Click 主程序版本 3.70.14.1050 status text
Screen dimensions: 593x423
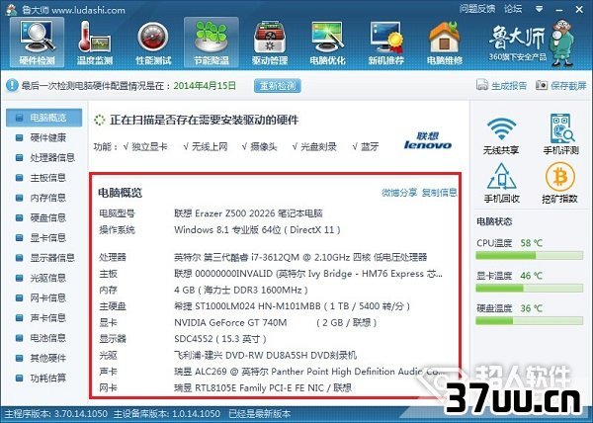tap(56, 414)
